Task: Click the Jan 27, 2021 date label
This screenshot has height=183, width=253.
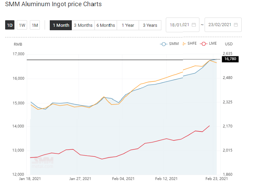Action: pyautogui.click(x=80, y=179)
